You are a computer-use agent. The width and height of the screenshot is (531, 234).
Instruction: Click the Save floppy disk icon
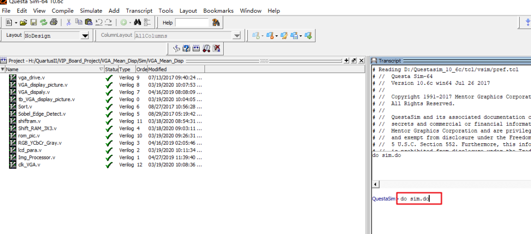pyautogui.click(x=33, y=23)
